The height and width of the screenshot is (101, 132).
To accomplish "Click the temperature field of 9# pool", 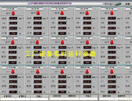I will click(x=13, y=57).
